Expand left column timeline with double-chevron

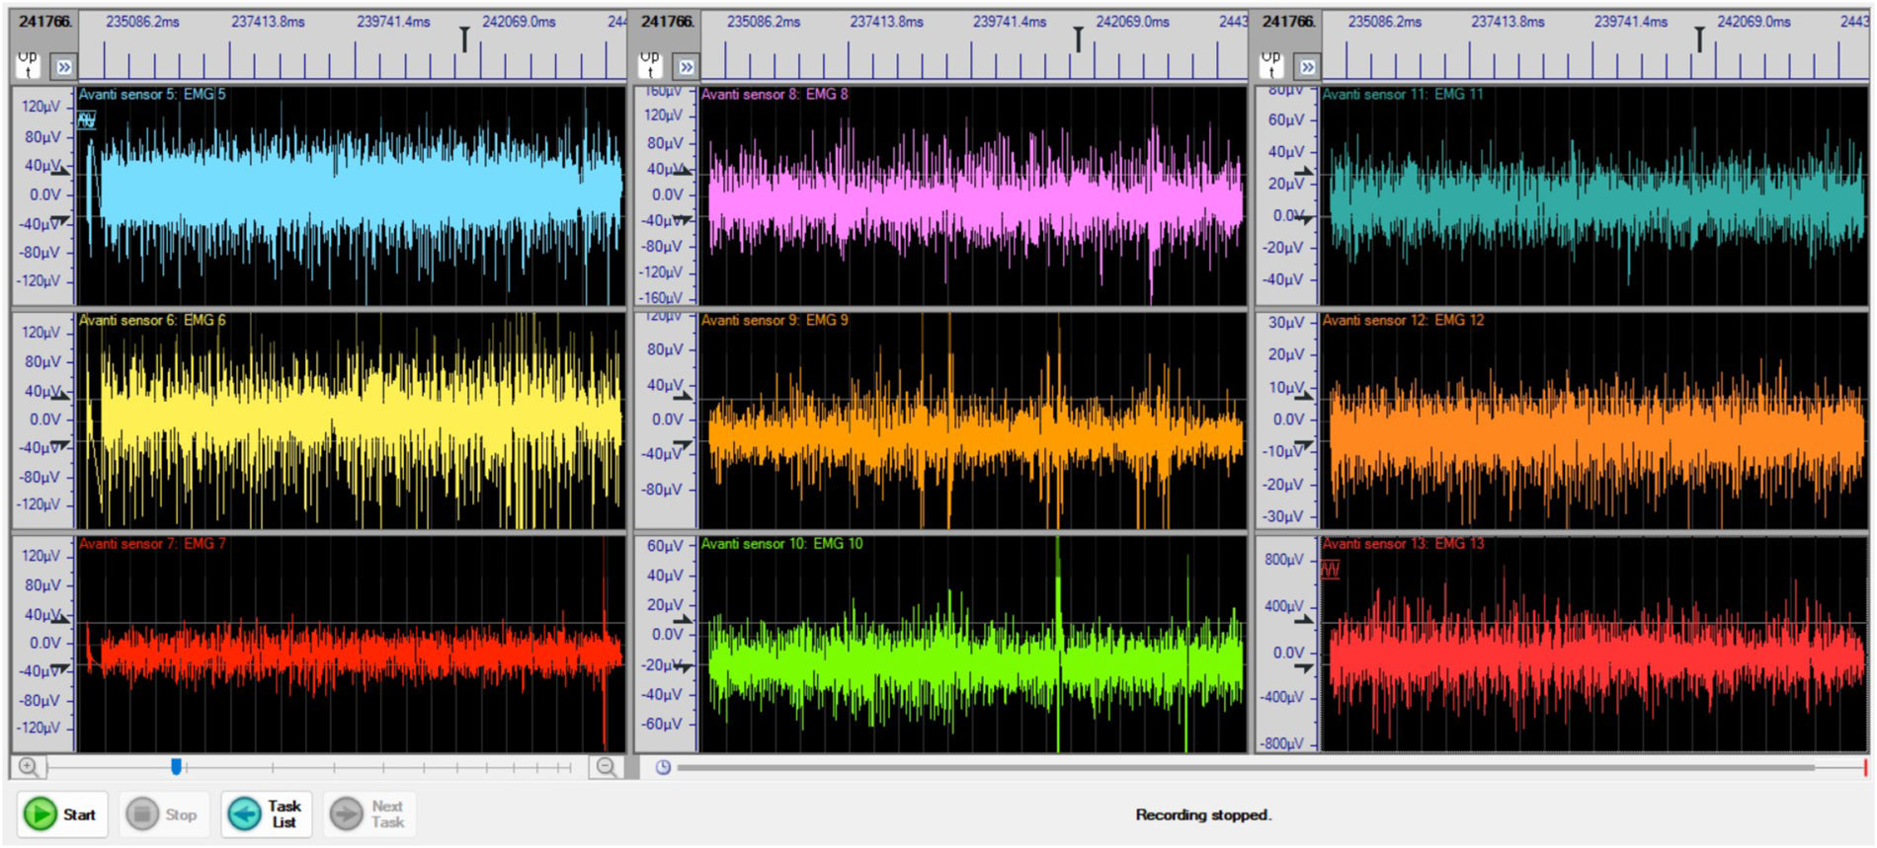64,67
